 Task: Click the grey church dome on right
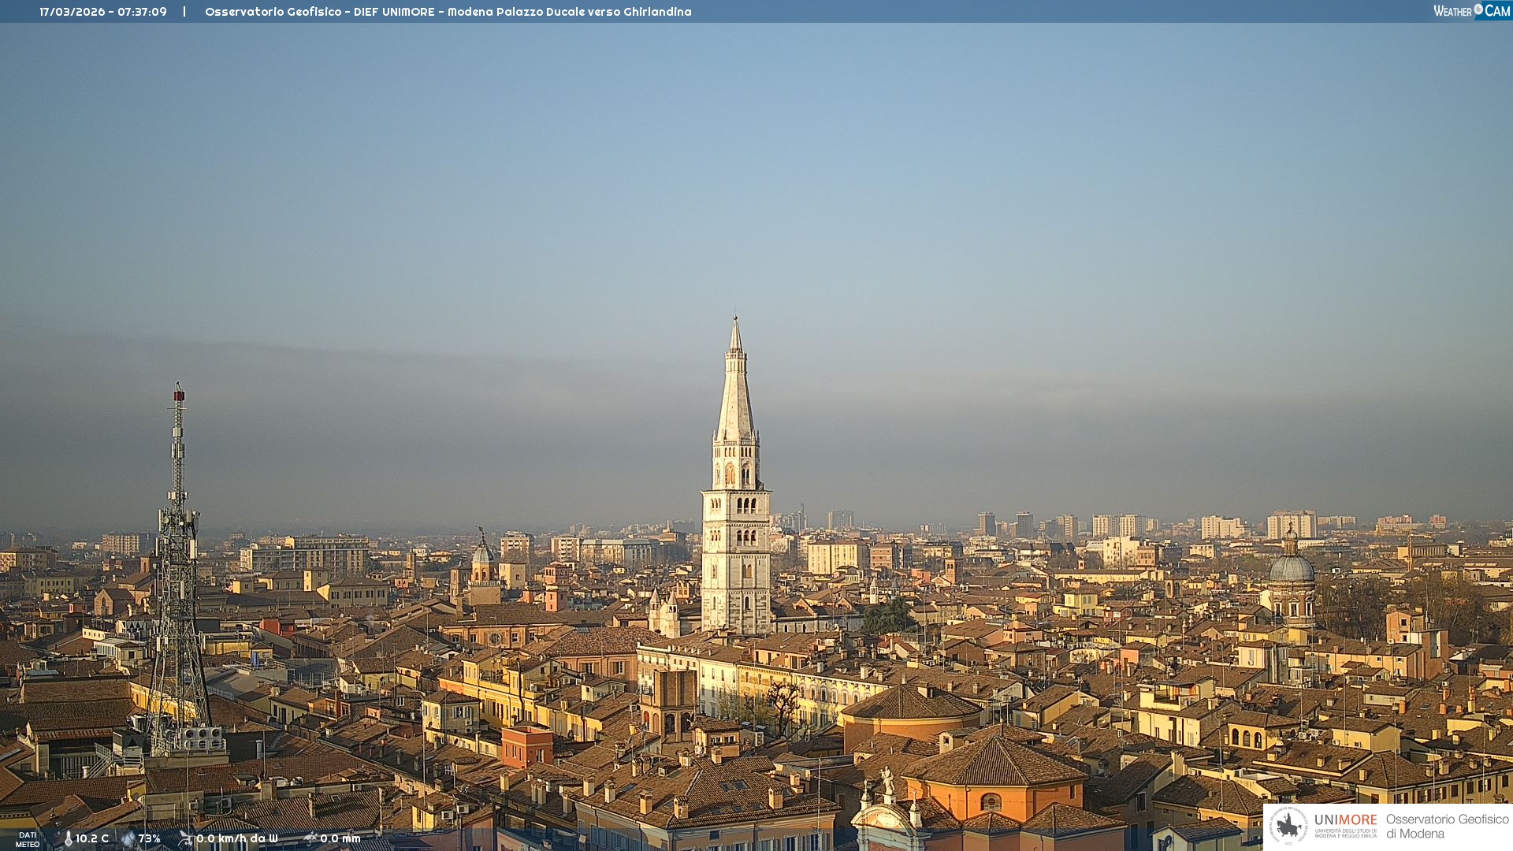coord(1292,568)
